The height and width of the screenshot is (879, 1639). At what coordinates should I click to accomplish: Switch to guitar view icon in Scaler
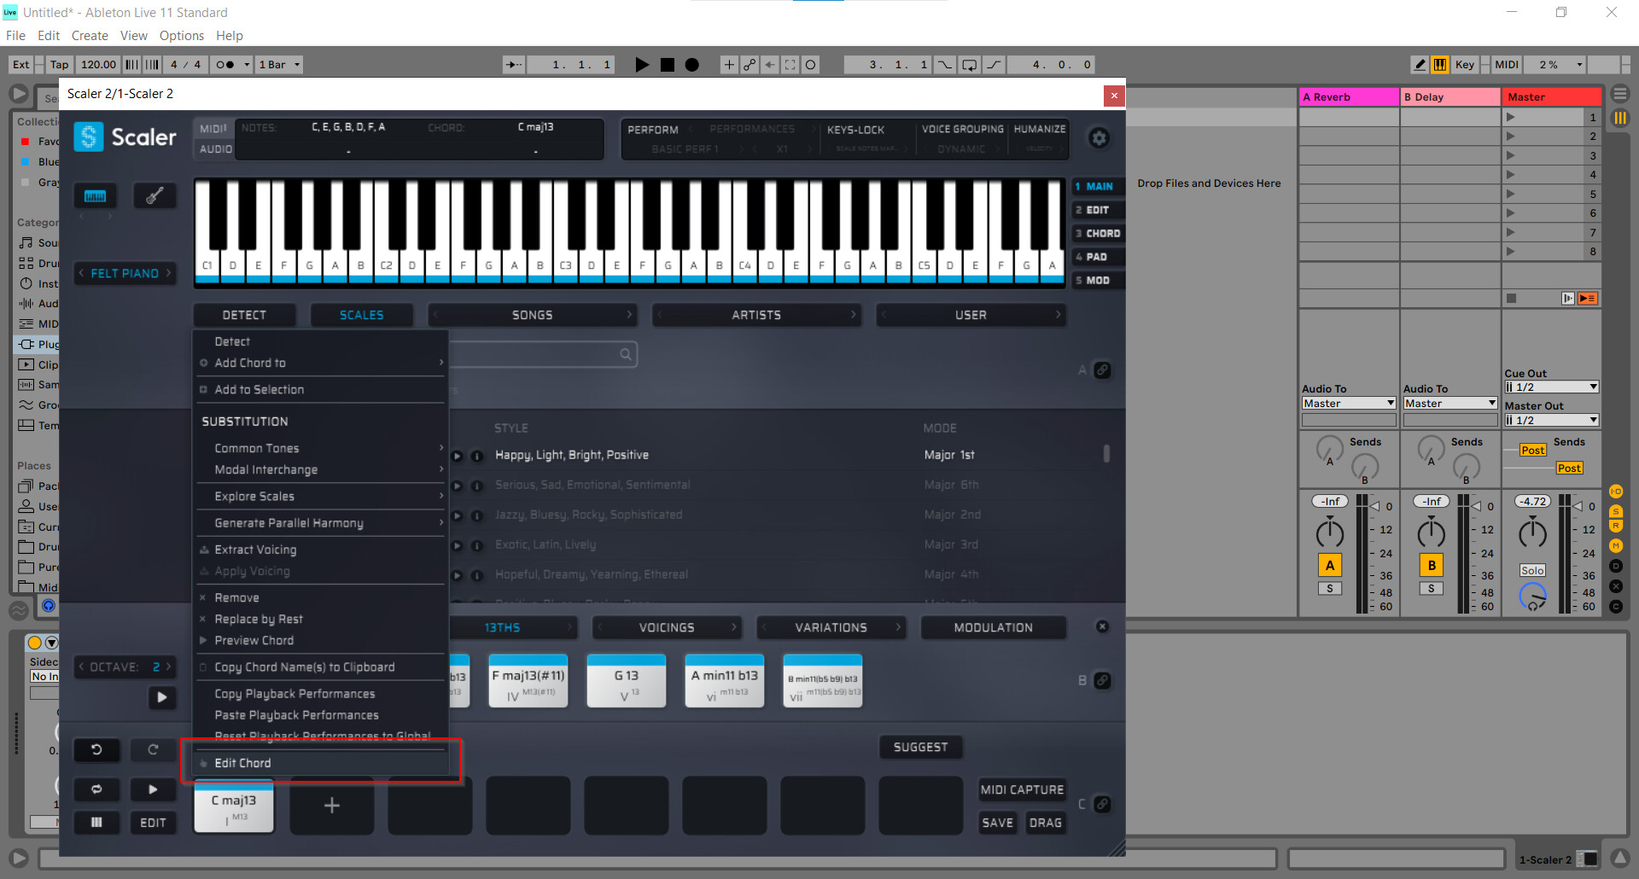click(155, 196)
